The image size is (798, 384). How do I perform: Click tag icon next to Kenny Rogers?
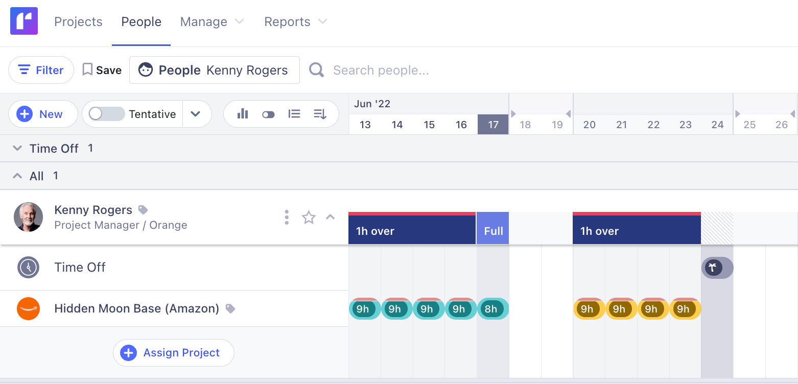point(143,210)
